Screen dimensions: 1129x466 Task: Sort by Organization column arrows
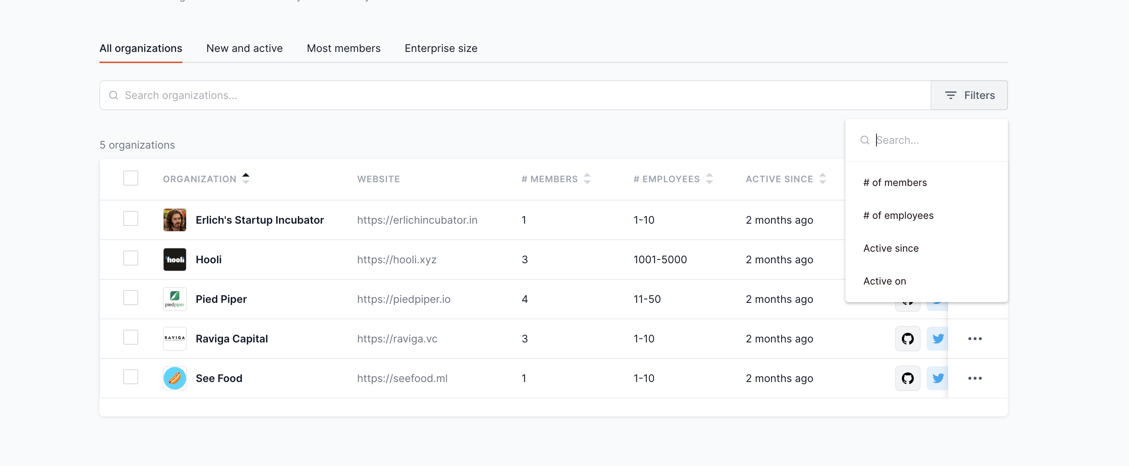click(246, 179)
